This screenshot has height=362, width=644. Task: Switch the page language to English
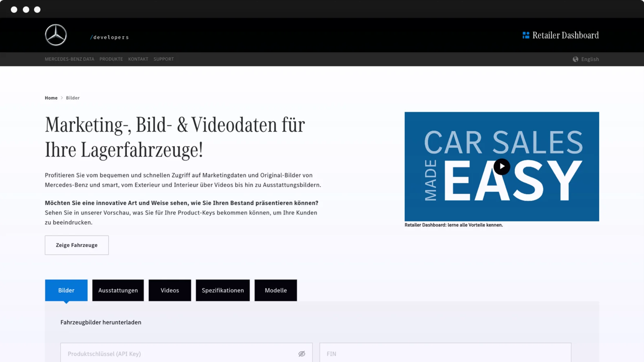coord(590,59)
